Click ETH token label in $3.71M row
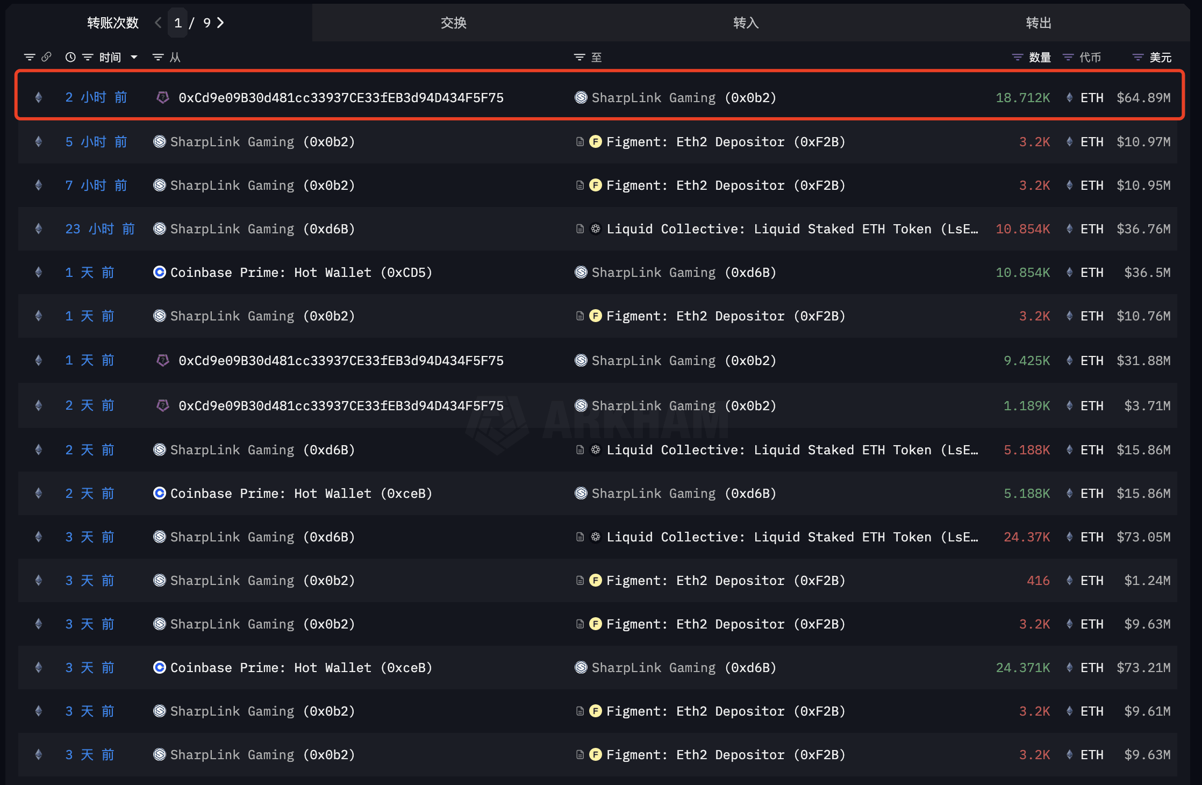Screen dimensions: 1202x785 [1092, 405]
